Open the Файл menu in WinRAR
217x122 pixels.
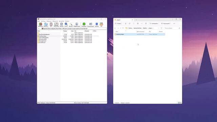39,21
